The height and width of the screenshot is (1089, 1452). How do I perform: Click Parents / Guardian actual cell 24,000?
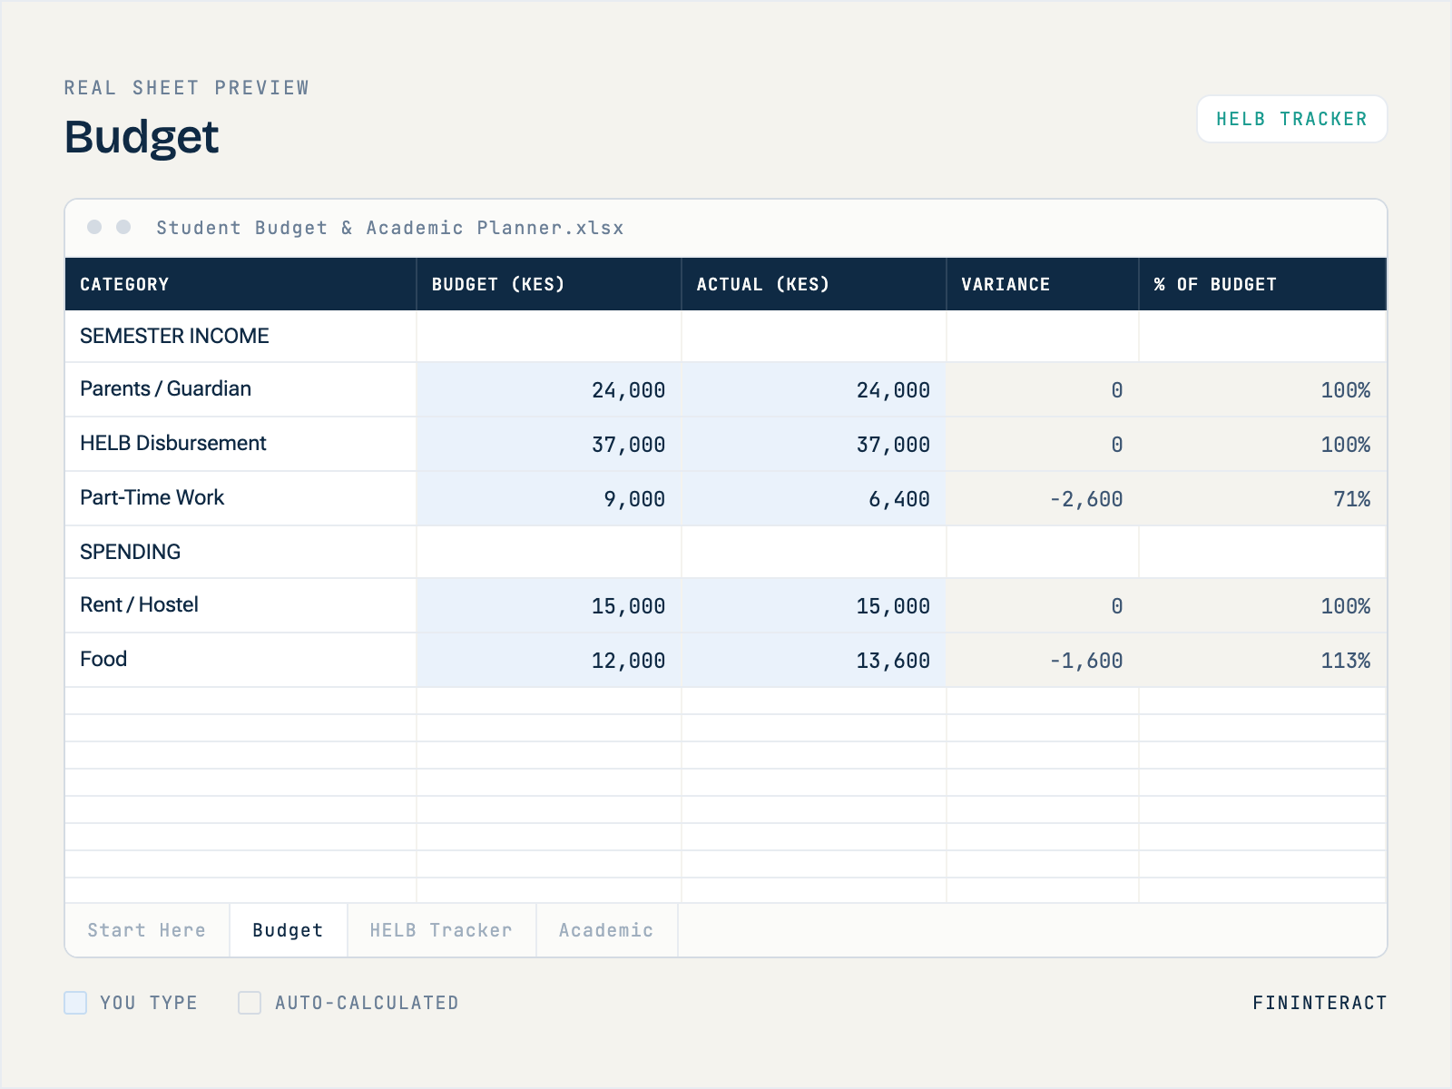pyautogui.click(x=814, y=390)
